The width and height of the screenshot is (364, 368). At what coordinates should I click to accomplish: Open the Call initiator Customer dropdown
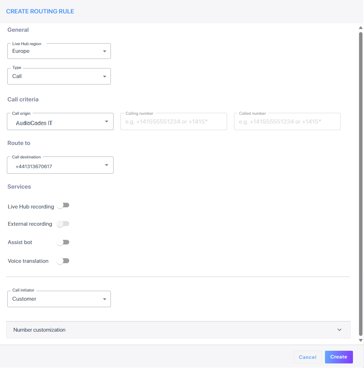click(x=59, y=299)
